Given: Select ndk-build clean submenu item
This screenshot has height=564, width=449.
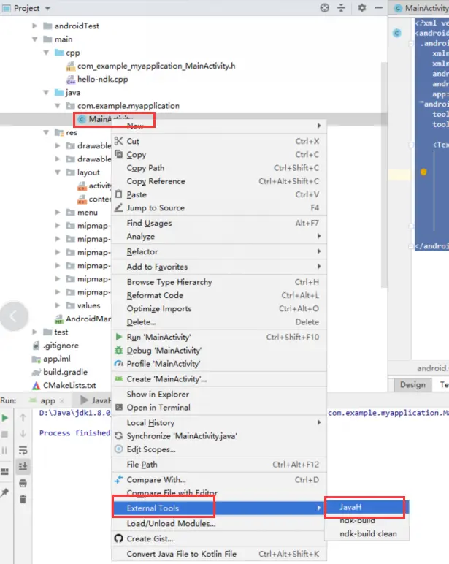Looking at the screenshot, I should click(367, 534).
